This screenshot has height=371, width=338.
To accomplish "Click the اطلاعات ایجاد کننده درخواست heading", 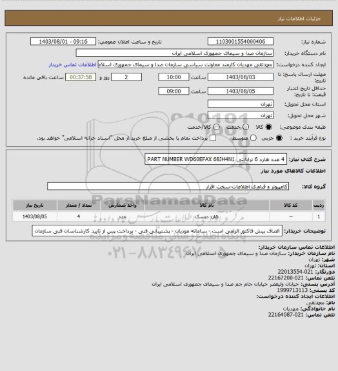I will tap(295, 296).
